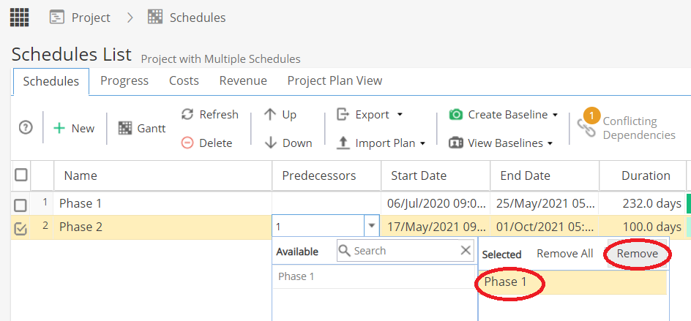Click the help question mark icon
Viewport: 691px width, 321px height.
coord(26,128)
